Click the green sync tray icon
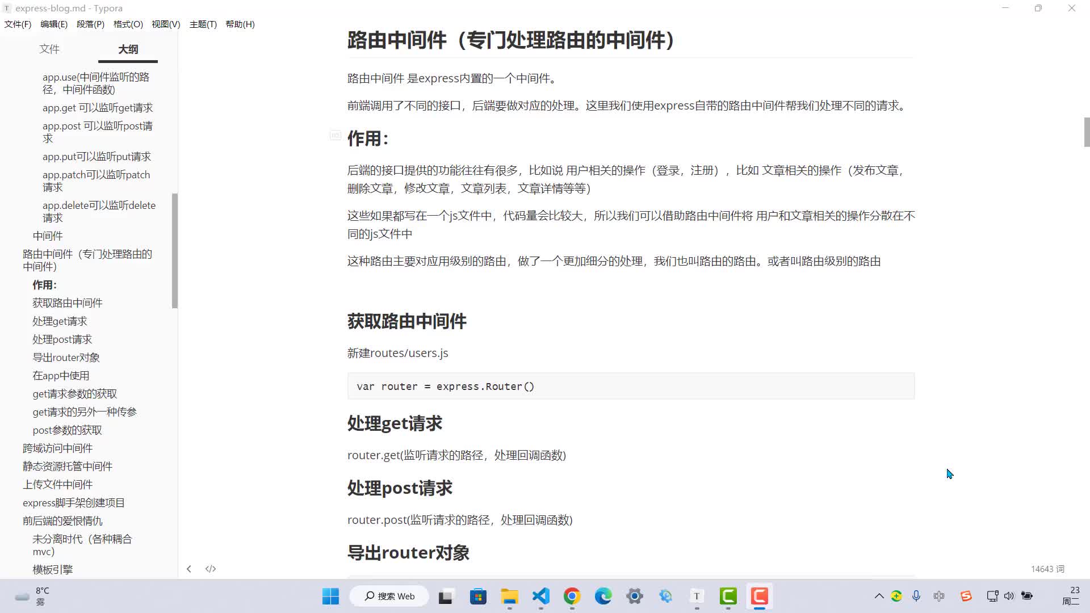 pos(896,596)
